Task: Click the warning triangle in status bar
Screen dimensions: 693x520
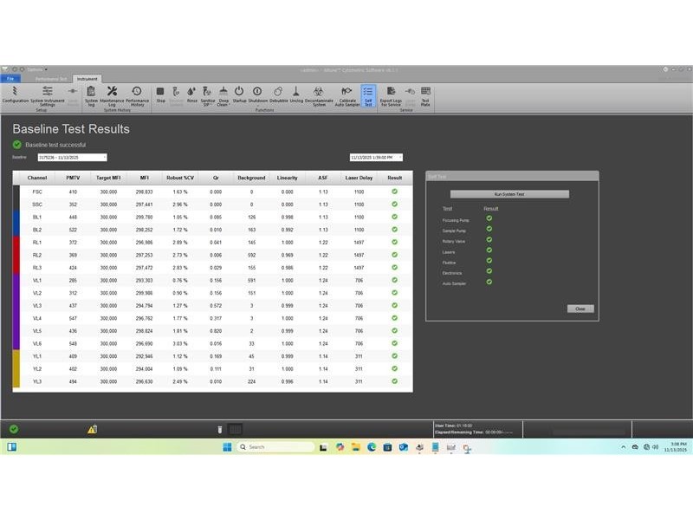Action: point(92,429)
